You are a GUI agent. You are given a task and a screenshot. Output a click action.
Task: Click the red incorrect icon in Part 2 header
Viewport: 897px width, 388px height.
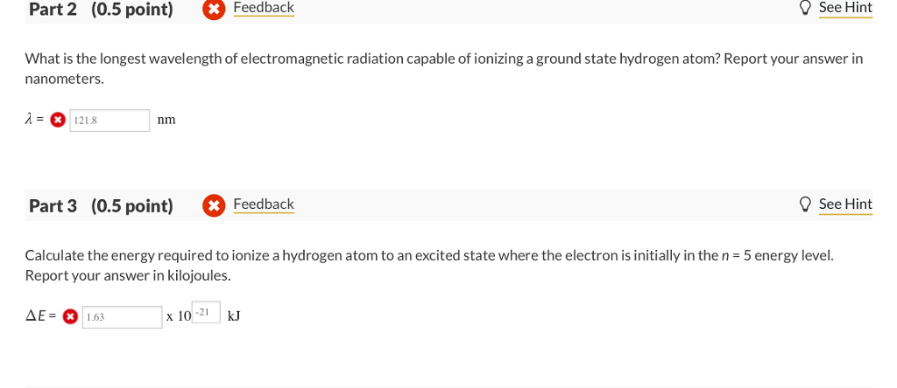point(213,10)
